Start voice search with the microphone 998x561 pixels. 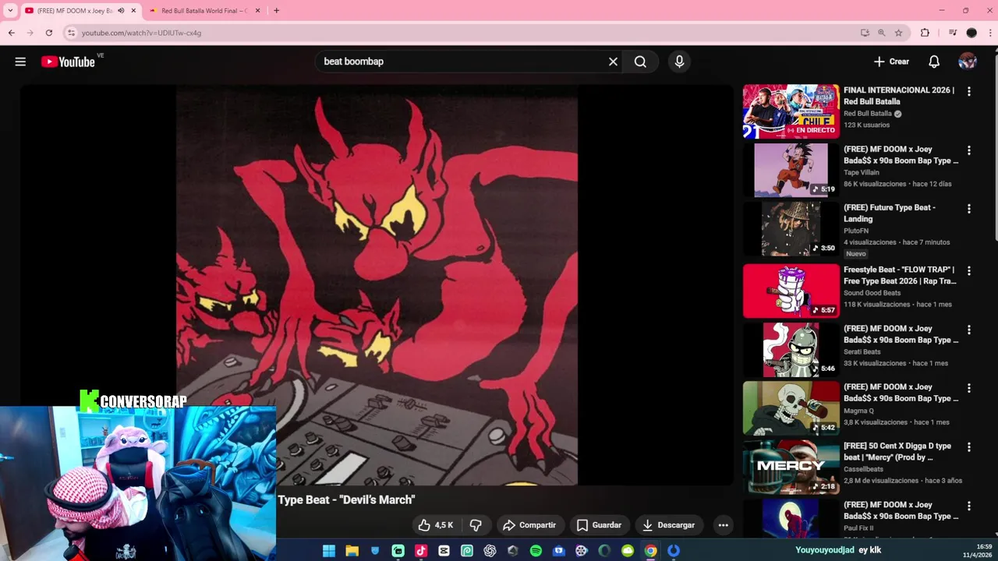(679, 62)
